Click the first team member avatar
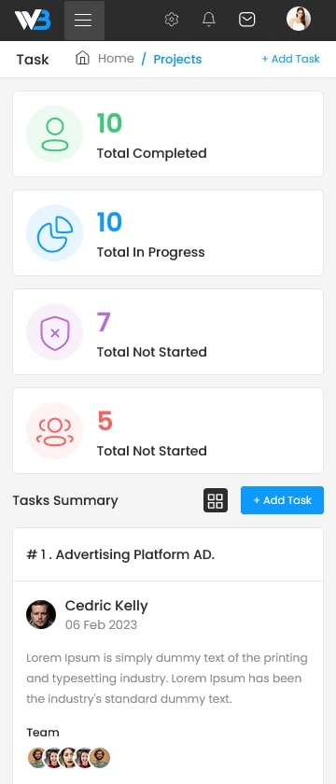Viewport: 336px width, 784px height. [37, 758]
